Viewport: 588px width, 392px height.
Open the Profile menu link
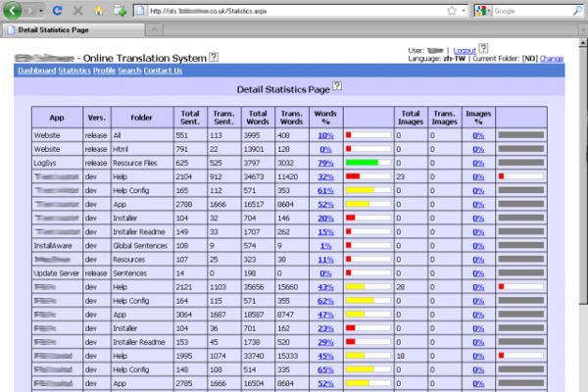(x=104, y=71)
